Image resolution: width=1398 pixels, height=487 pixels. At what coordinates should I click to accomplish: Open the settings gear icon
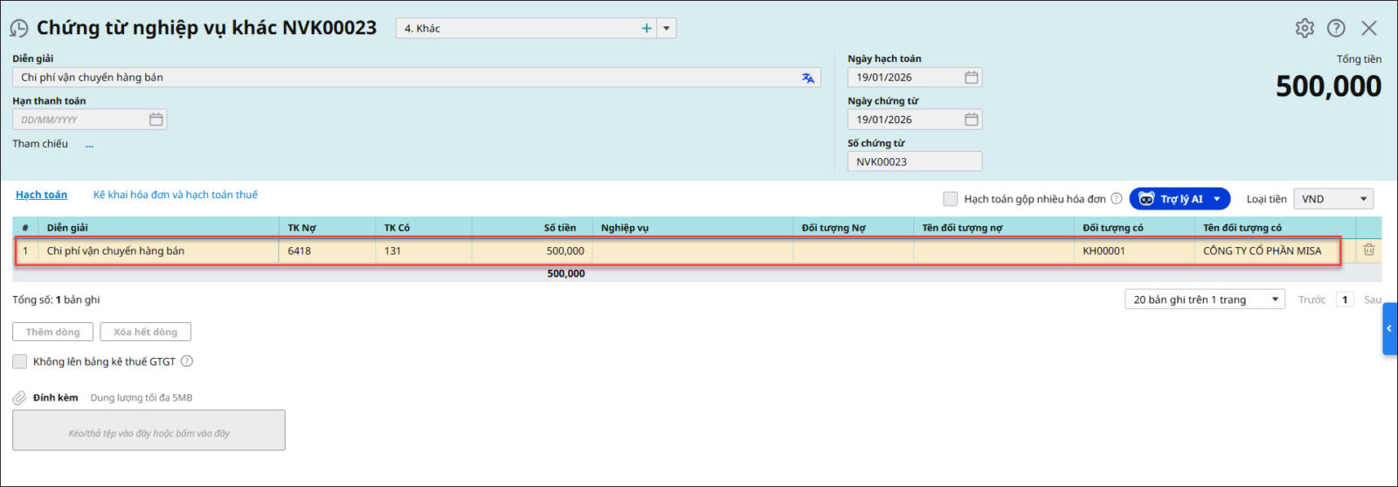(1305, 28)
